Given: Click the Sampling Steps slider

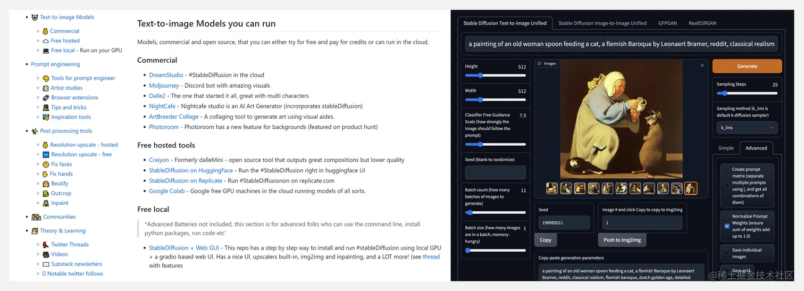Looking at the screenshot, I should 747,93.
